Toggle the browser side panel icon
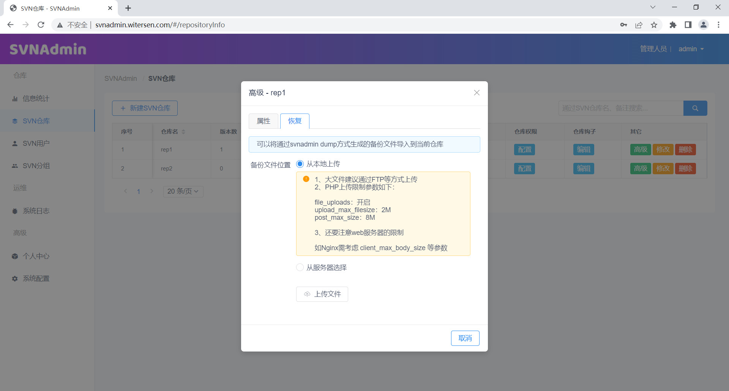Image resolution: width=729 pixels, height=391 pixels. click(x=688, y=25)
